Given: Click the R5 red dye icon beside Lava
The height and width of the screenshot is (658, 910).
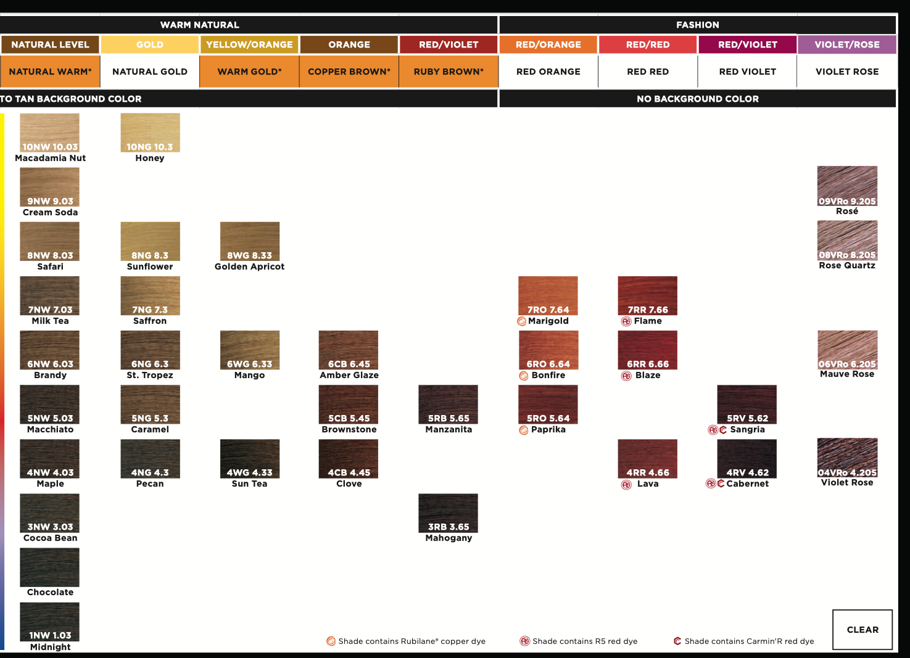Looking at the screenshot, I should 626,484.
